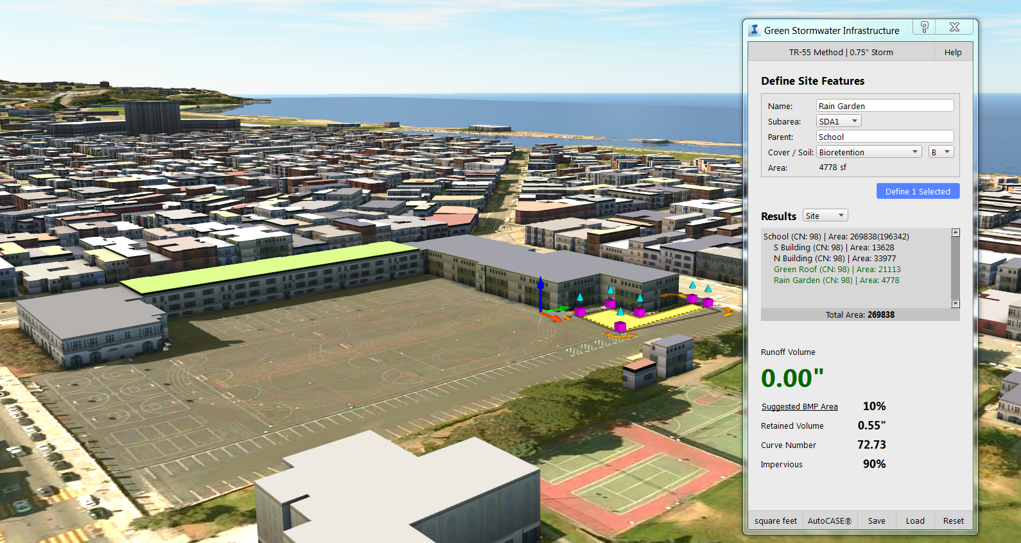
Task: Open the question mark help in title bar
Action: 924,27
